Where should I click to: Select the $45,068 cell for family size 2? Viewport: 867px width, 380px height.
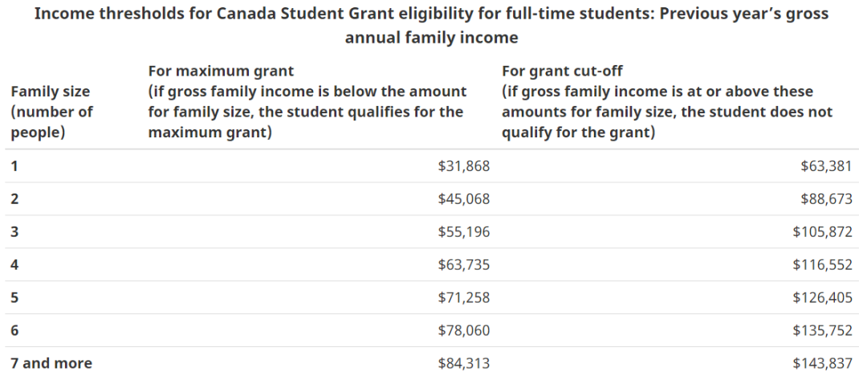[x=463, y=199]
